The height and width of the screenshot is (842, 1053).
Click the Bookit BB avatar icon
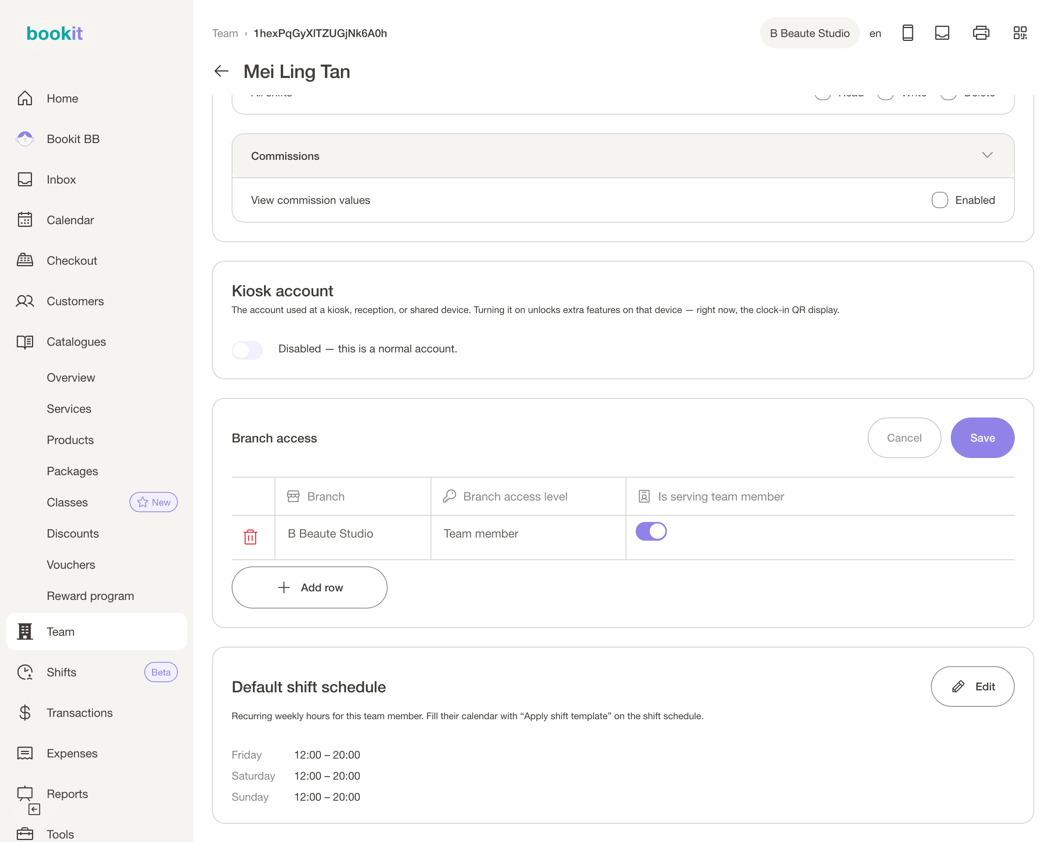pos(25,139)
